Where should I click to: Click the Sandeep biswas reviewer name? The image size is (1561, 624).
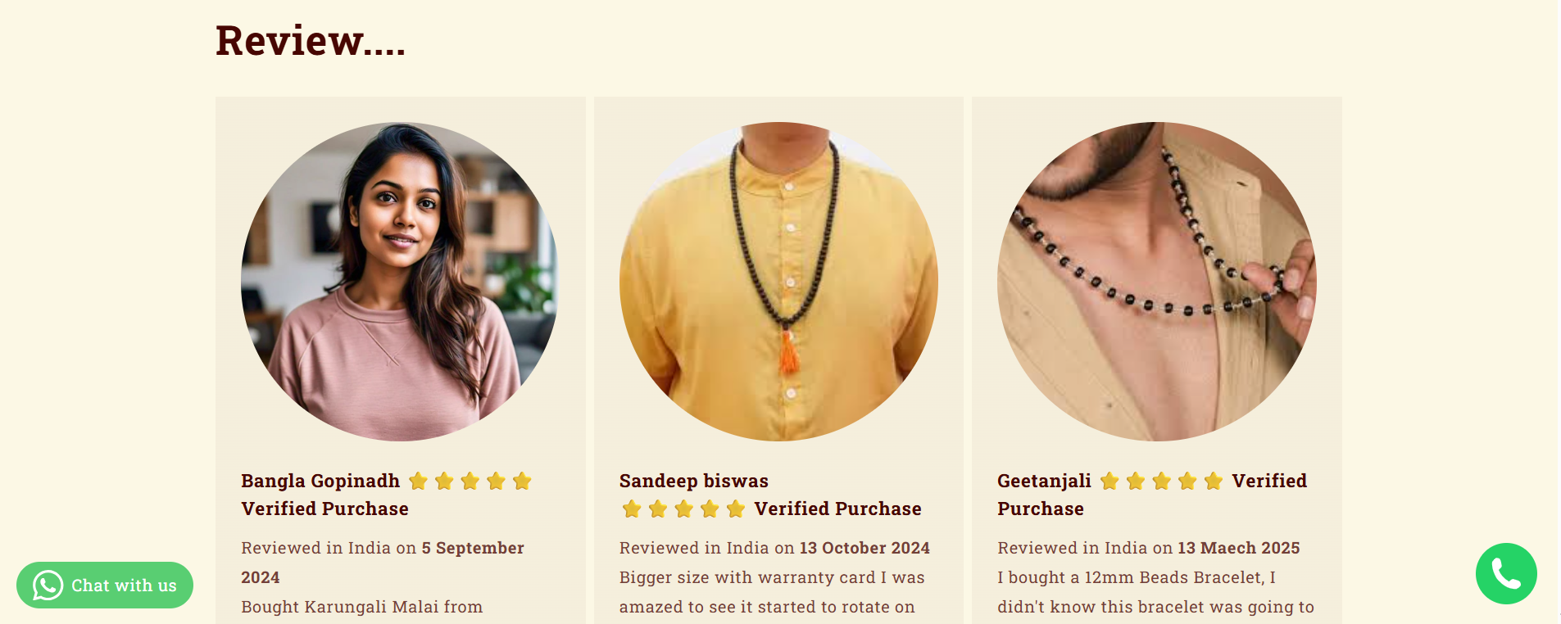pyautogui.click(x=694, y=481)
